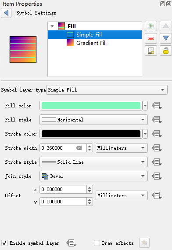Image resolution: width=172 pixels, height=250 pixels.
Task: Open data-defined override for Stroke width
Action: 157,148
